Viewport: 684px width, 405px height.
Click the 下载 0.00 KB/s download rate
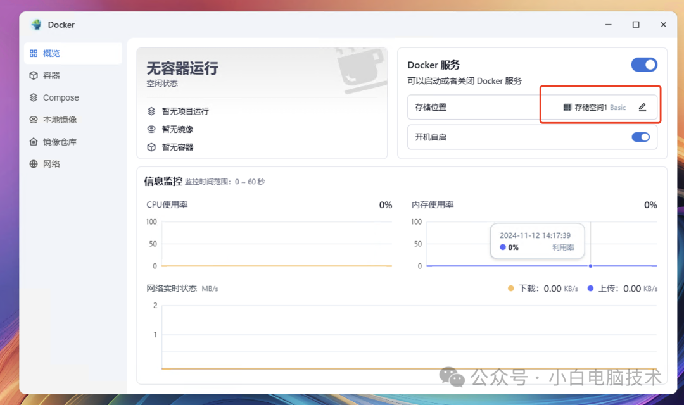(x=548, y=289)
